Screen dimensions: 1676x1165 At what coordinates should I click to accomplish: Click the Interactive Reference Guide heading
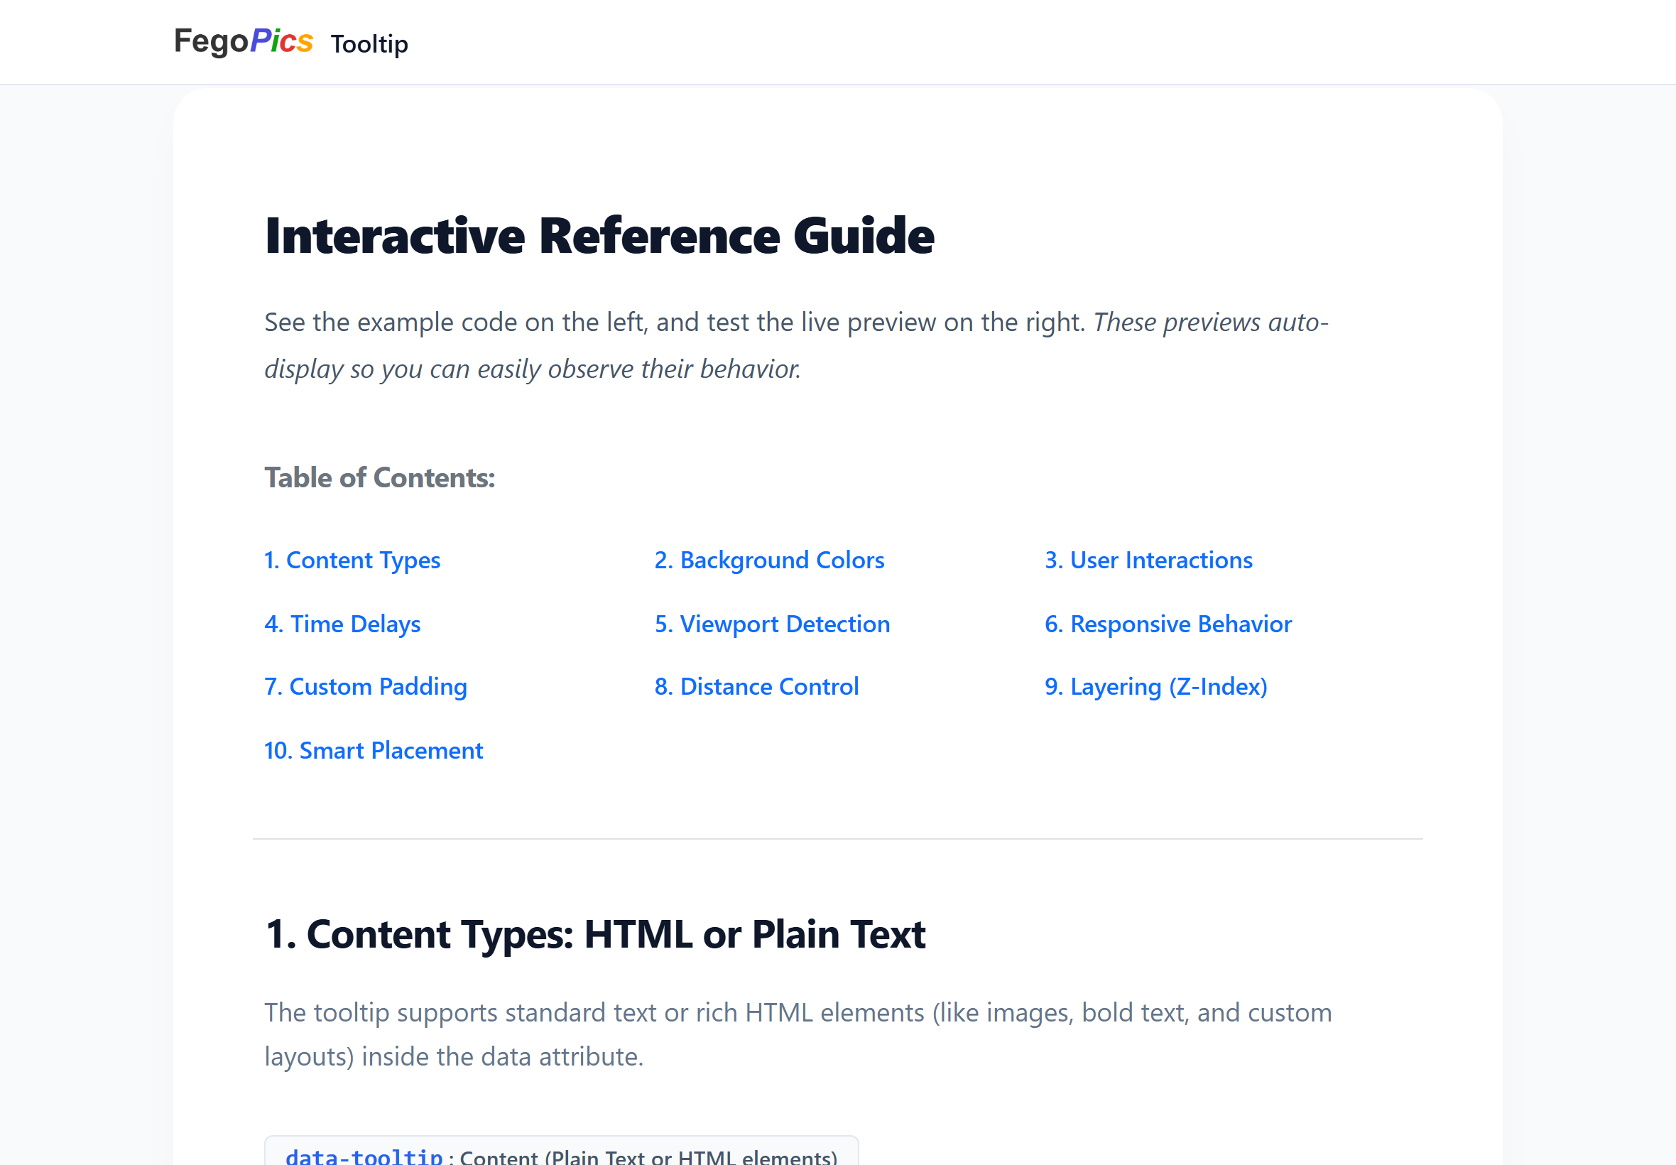tap(599, 236)
